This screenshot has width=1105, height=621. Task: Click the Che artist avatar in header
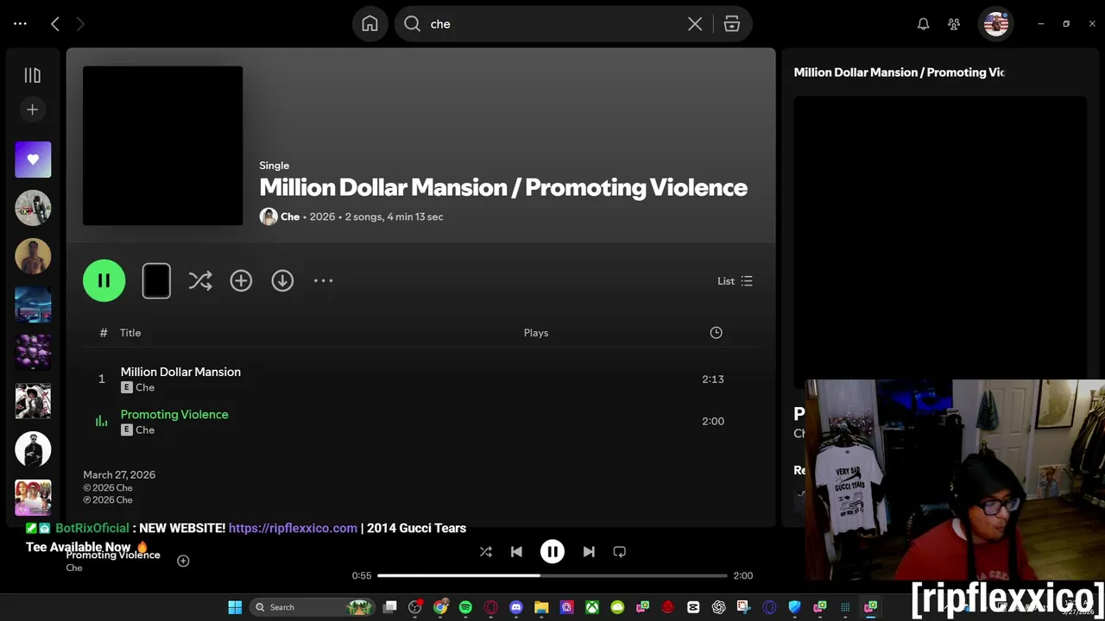pos(268,216)
